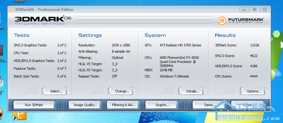Click the 'SM2.0 Graphics Tests:' label
The height and width of the screenshot is (123, 283).
coord(30,45)
